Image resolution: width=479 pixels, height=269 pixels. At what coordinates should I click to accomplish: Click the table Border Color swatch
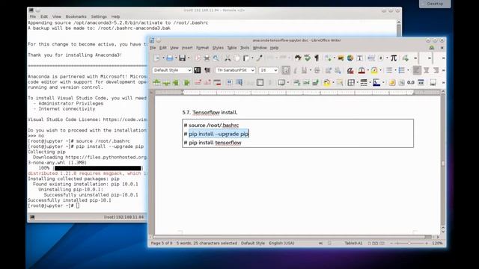[376, 82]
